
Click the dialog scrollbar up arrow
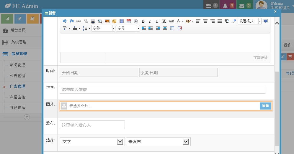pos(277,23)
